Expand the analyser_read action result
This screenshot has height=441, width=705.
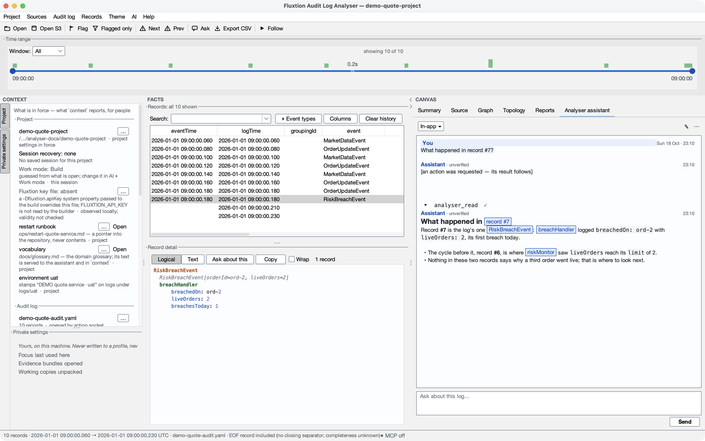point(426,205)
